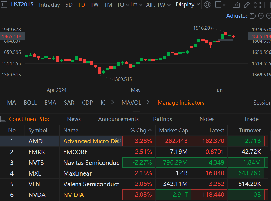Toggle the MA indicator
This screenshot has height=201, width=271.
[x=11, y=103]
